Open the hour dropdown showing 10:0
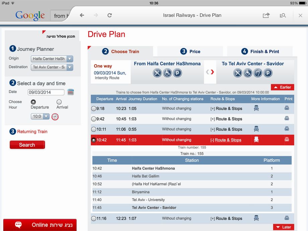Image resolution: width=308 pixels, height=231 pixels. 40,116
